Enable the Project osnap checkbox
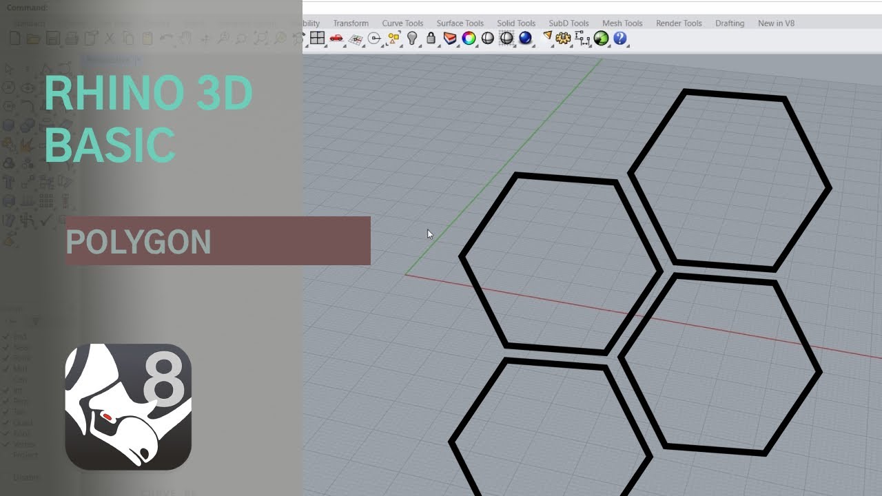The height and width of the screenshot is (496, 882). [x=6, y=455]
